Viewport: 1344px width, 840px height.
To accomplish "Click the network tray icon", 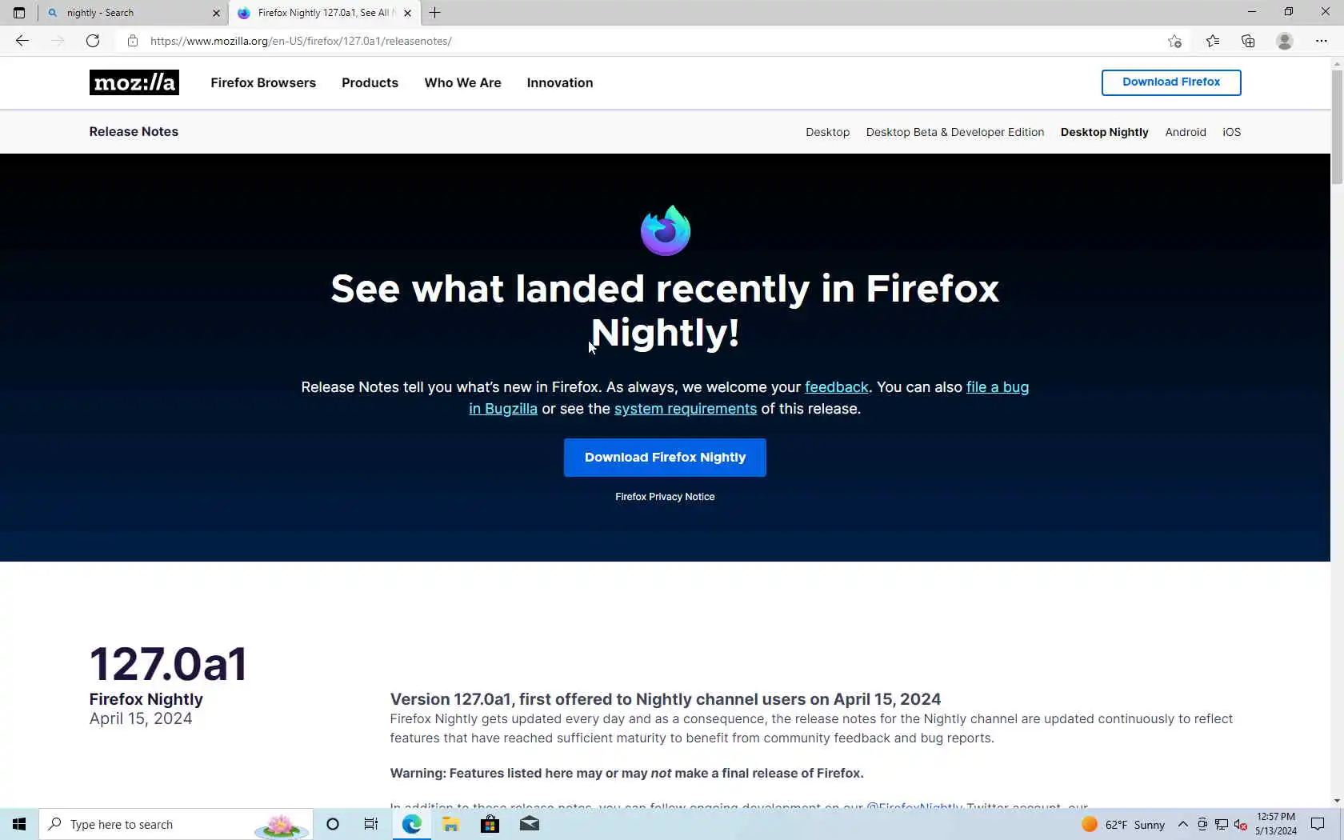I will click(1222, 825).
